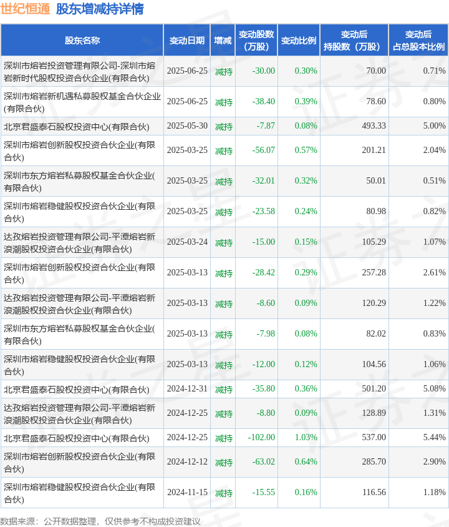Select the -56.07 share change value

point(263,150)
